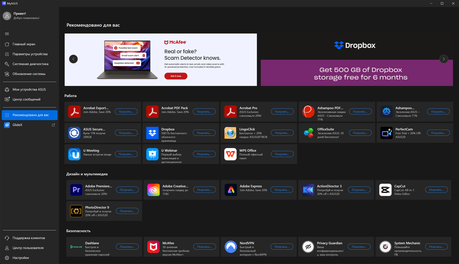Click Получить for Ashampoo PDF

coord(360,112)
